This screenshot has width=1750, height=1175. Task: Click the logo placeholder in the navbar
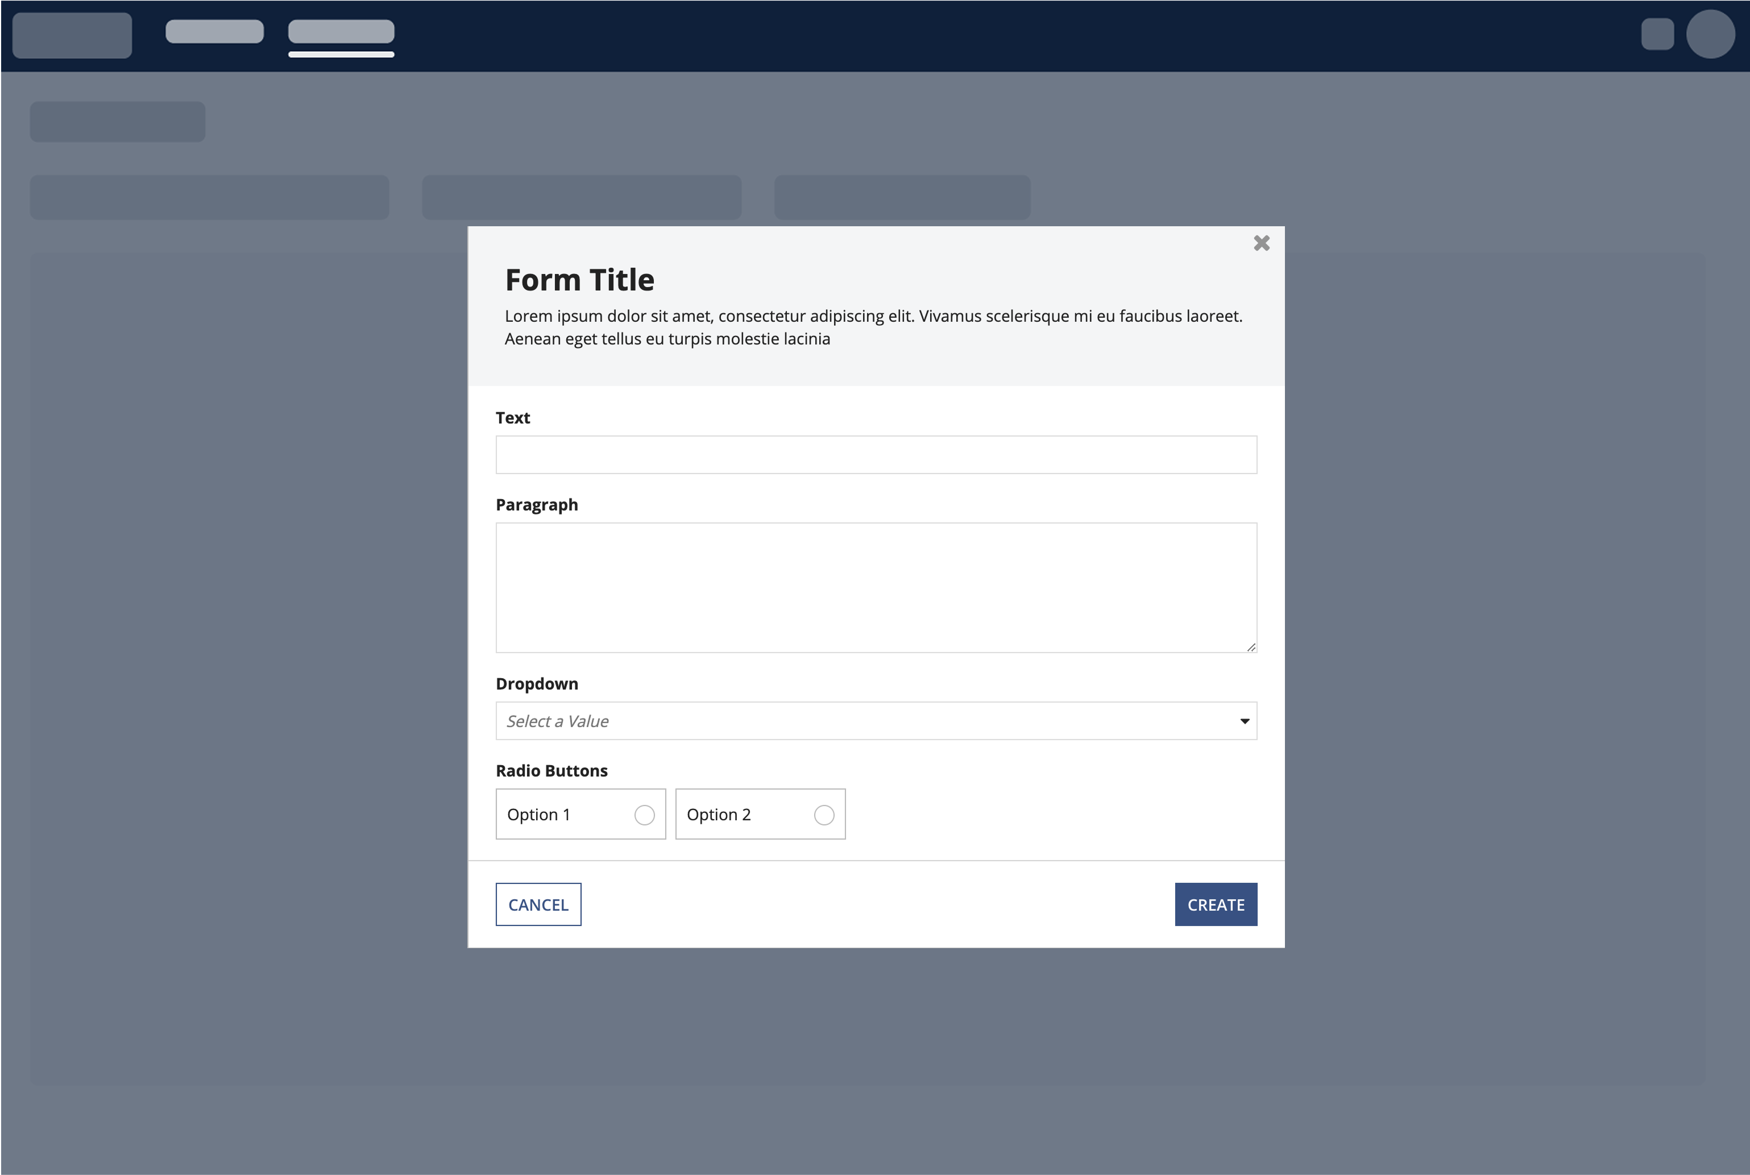point(72,35)
